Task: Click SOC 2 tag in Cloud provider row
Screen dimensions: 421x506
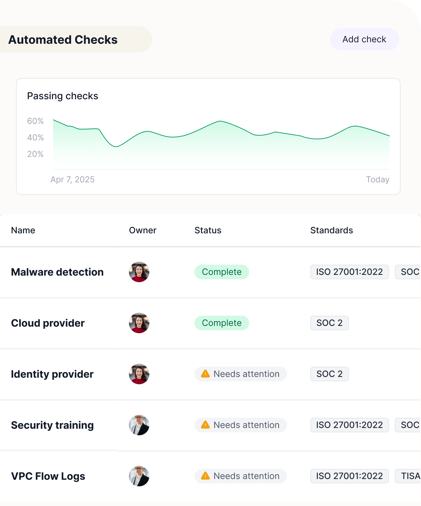Action: click(x=329, y=323)
